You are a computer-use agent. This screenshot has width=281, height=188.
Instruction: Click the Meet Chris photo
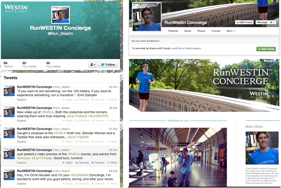(x=262, y=148)
